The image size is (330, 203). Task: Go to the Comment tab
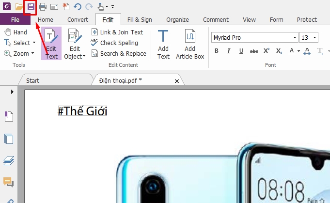pyautogui.click(x=216, y=19)
